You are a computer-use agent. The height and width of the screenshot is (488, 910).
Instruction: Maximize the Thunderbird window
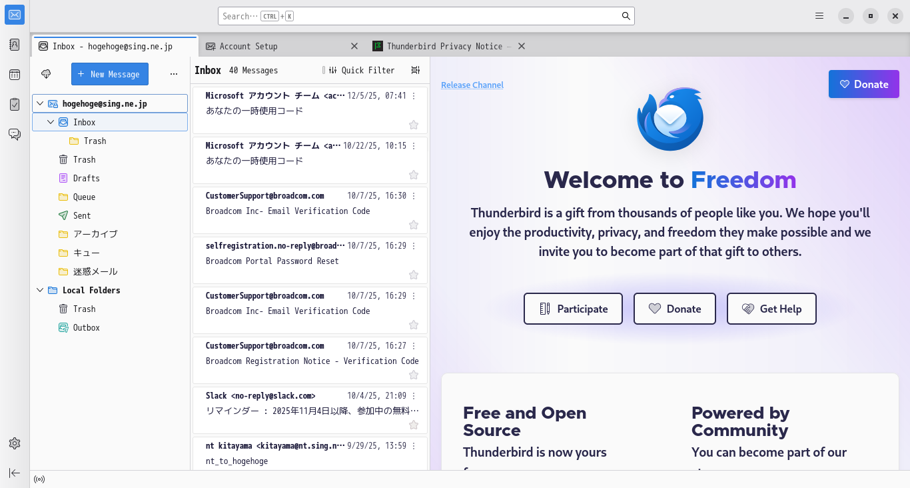871,16
